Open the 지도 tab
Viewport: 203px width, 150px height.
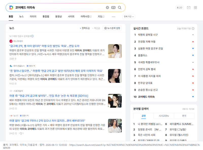(x=101, y=17)
